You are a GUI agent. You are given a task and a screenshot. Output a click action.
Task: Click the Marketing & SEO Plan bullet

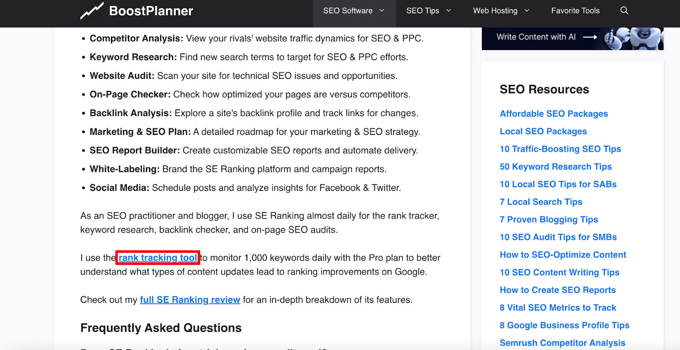click(255, 132)
